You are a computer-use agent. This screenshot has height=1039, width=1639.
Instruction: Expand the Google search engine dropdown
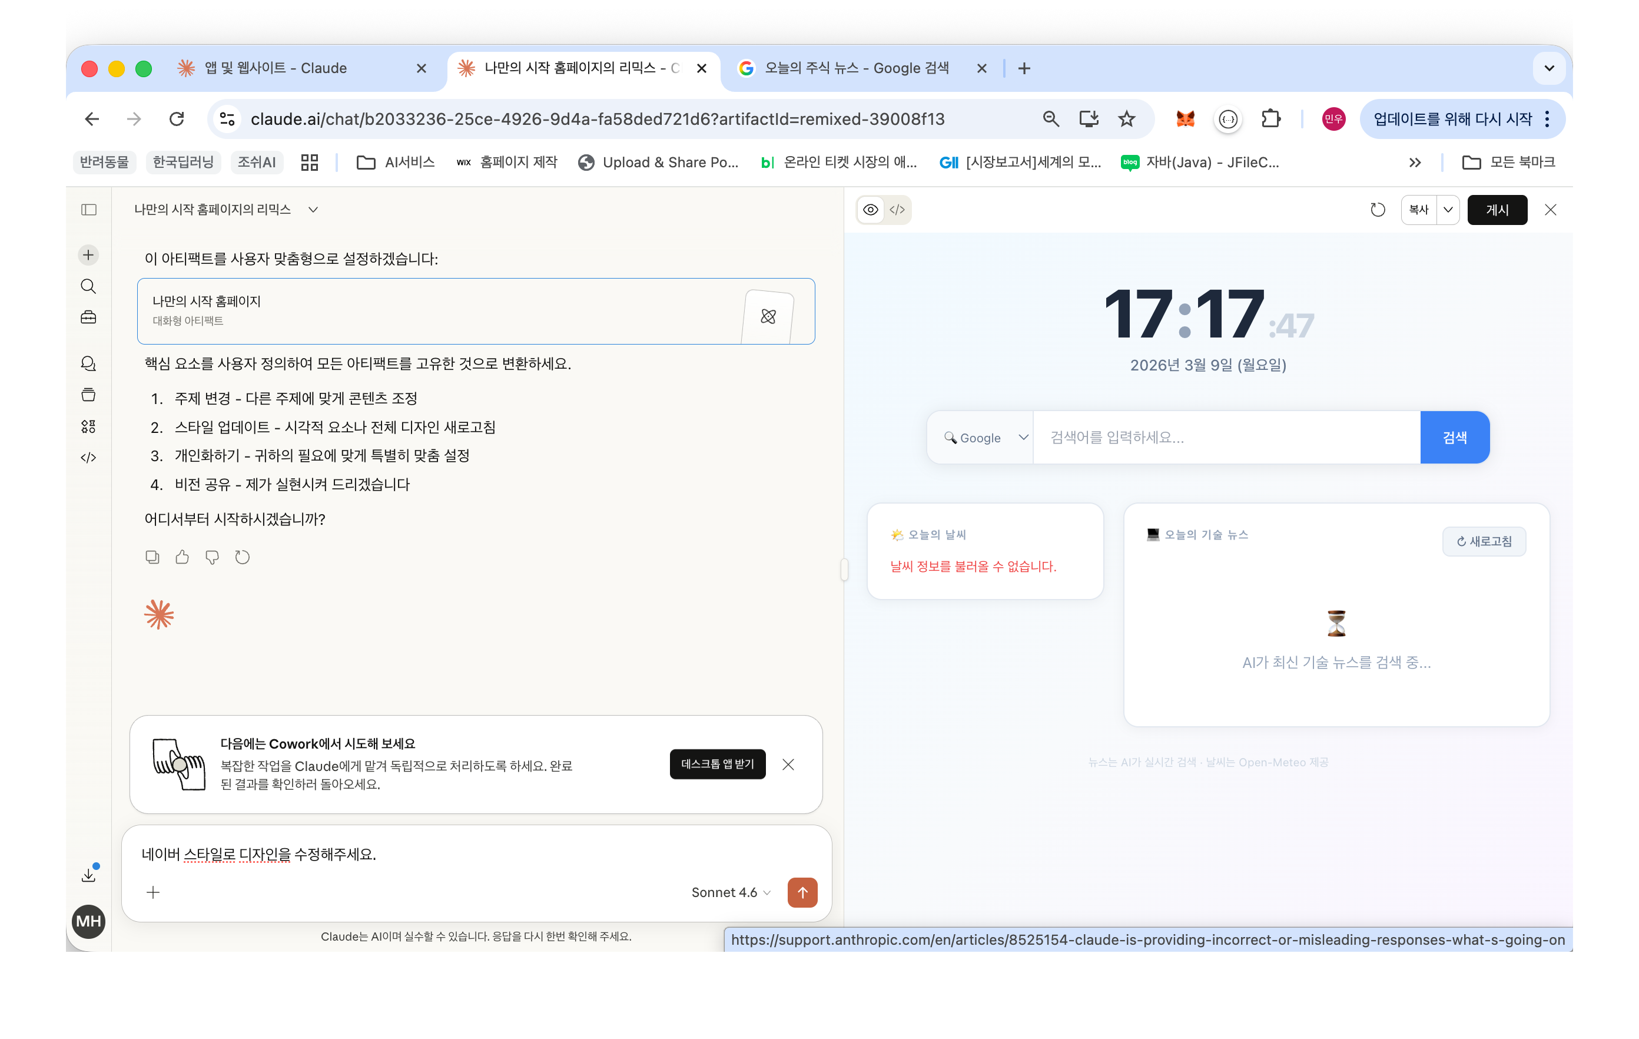pos(984,438)
